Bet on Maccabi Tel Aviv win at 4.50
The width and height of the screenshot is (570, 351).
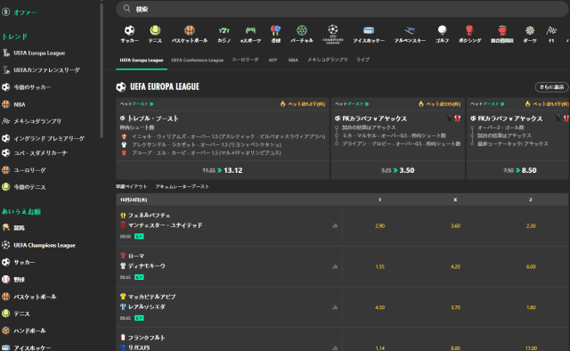point(380,307)
